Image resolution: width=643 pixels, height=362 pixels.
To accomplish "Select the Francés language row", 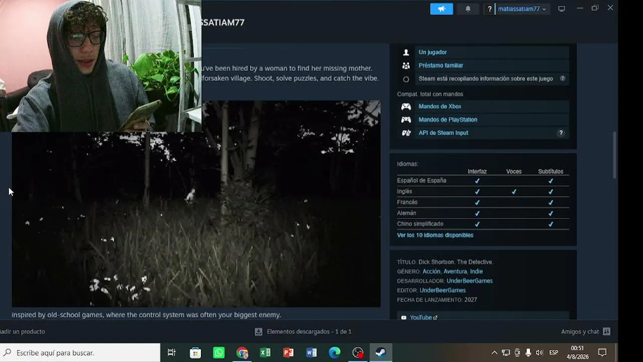I will (483, 203).
